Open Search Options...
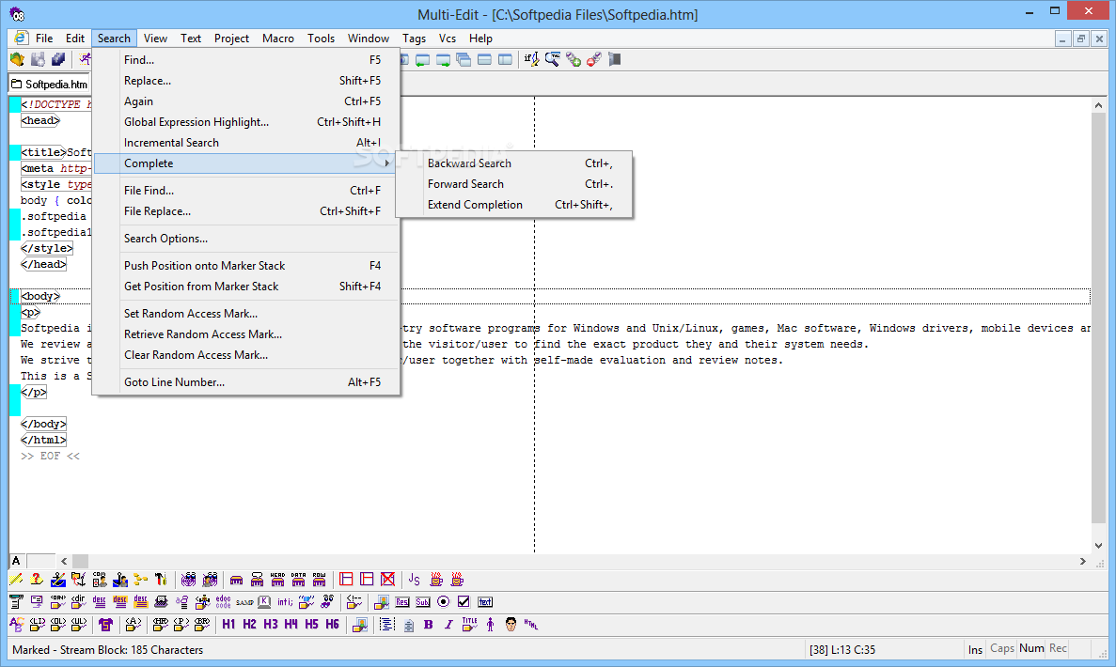 tap(246, 239)
